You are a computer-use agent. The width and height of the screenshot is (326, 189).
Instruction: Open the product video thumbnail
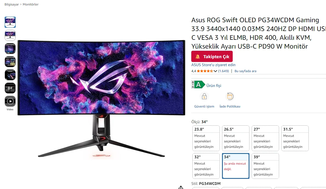pos(10,101)
